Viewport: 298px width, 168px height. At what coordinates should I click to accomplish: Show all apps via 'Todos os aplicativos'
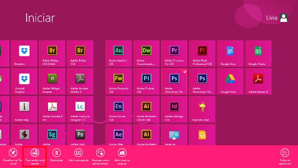285,153
